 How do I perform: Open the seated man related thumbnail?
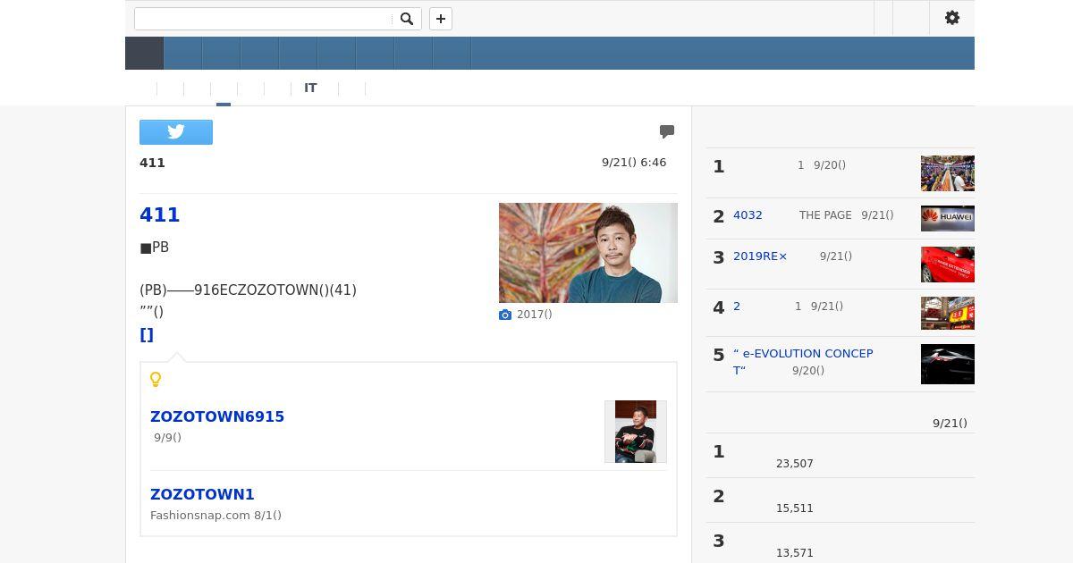point(636,432)
